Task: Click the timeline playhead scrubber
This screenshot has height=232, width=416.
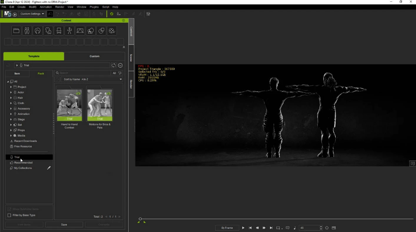Action: [140, 219]
